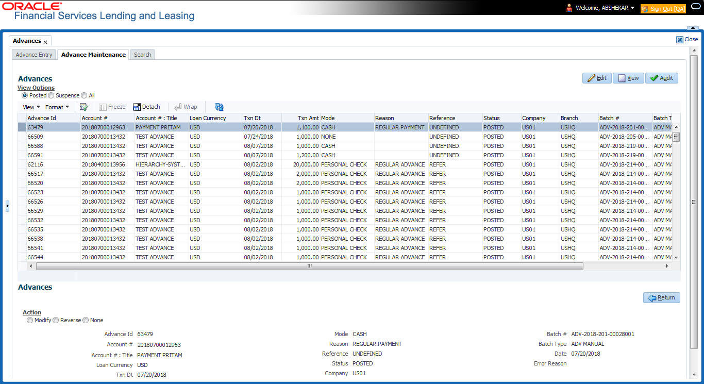
Task: Select the All view option
Action: coord(85,95)
